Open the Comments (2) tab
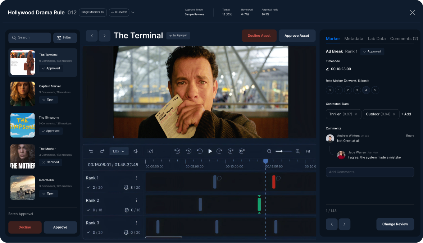423x243 pixels. coord(404,39)
